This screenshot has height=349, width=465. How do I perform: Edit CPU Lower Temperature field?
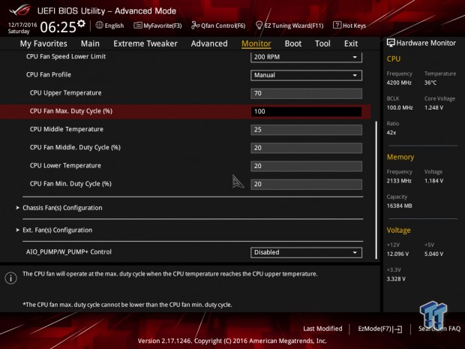[x=306, y=166]
